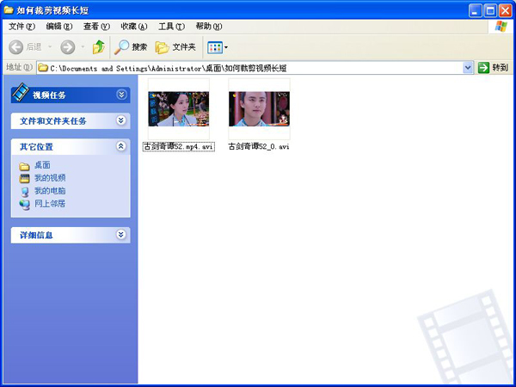Image resolution: width=516 pixels, height=387 pixels.
Task: Open the Views icon button
Action: (215, 47)
